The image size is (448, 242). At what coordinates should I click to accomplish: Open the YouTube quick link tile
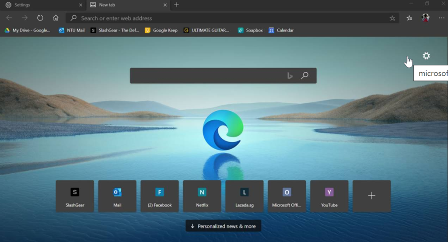coord(329,196)
